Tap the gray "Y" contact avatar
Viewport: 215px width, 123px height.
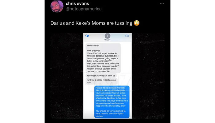pyautogui.click(x=107, y=36)
